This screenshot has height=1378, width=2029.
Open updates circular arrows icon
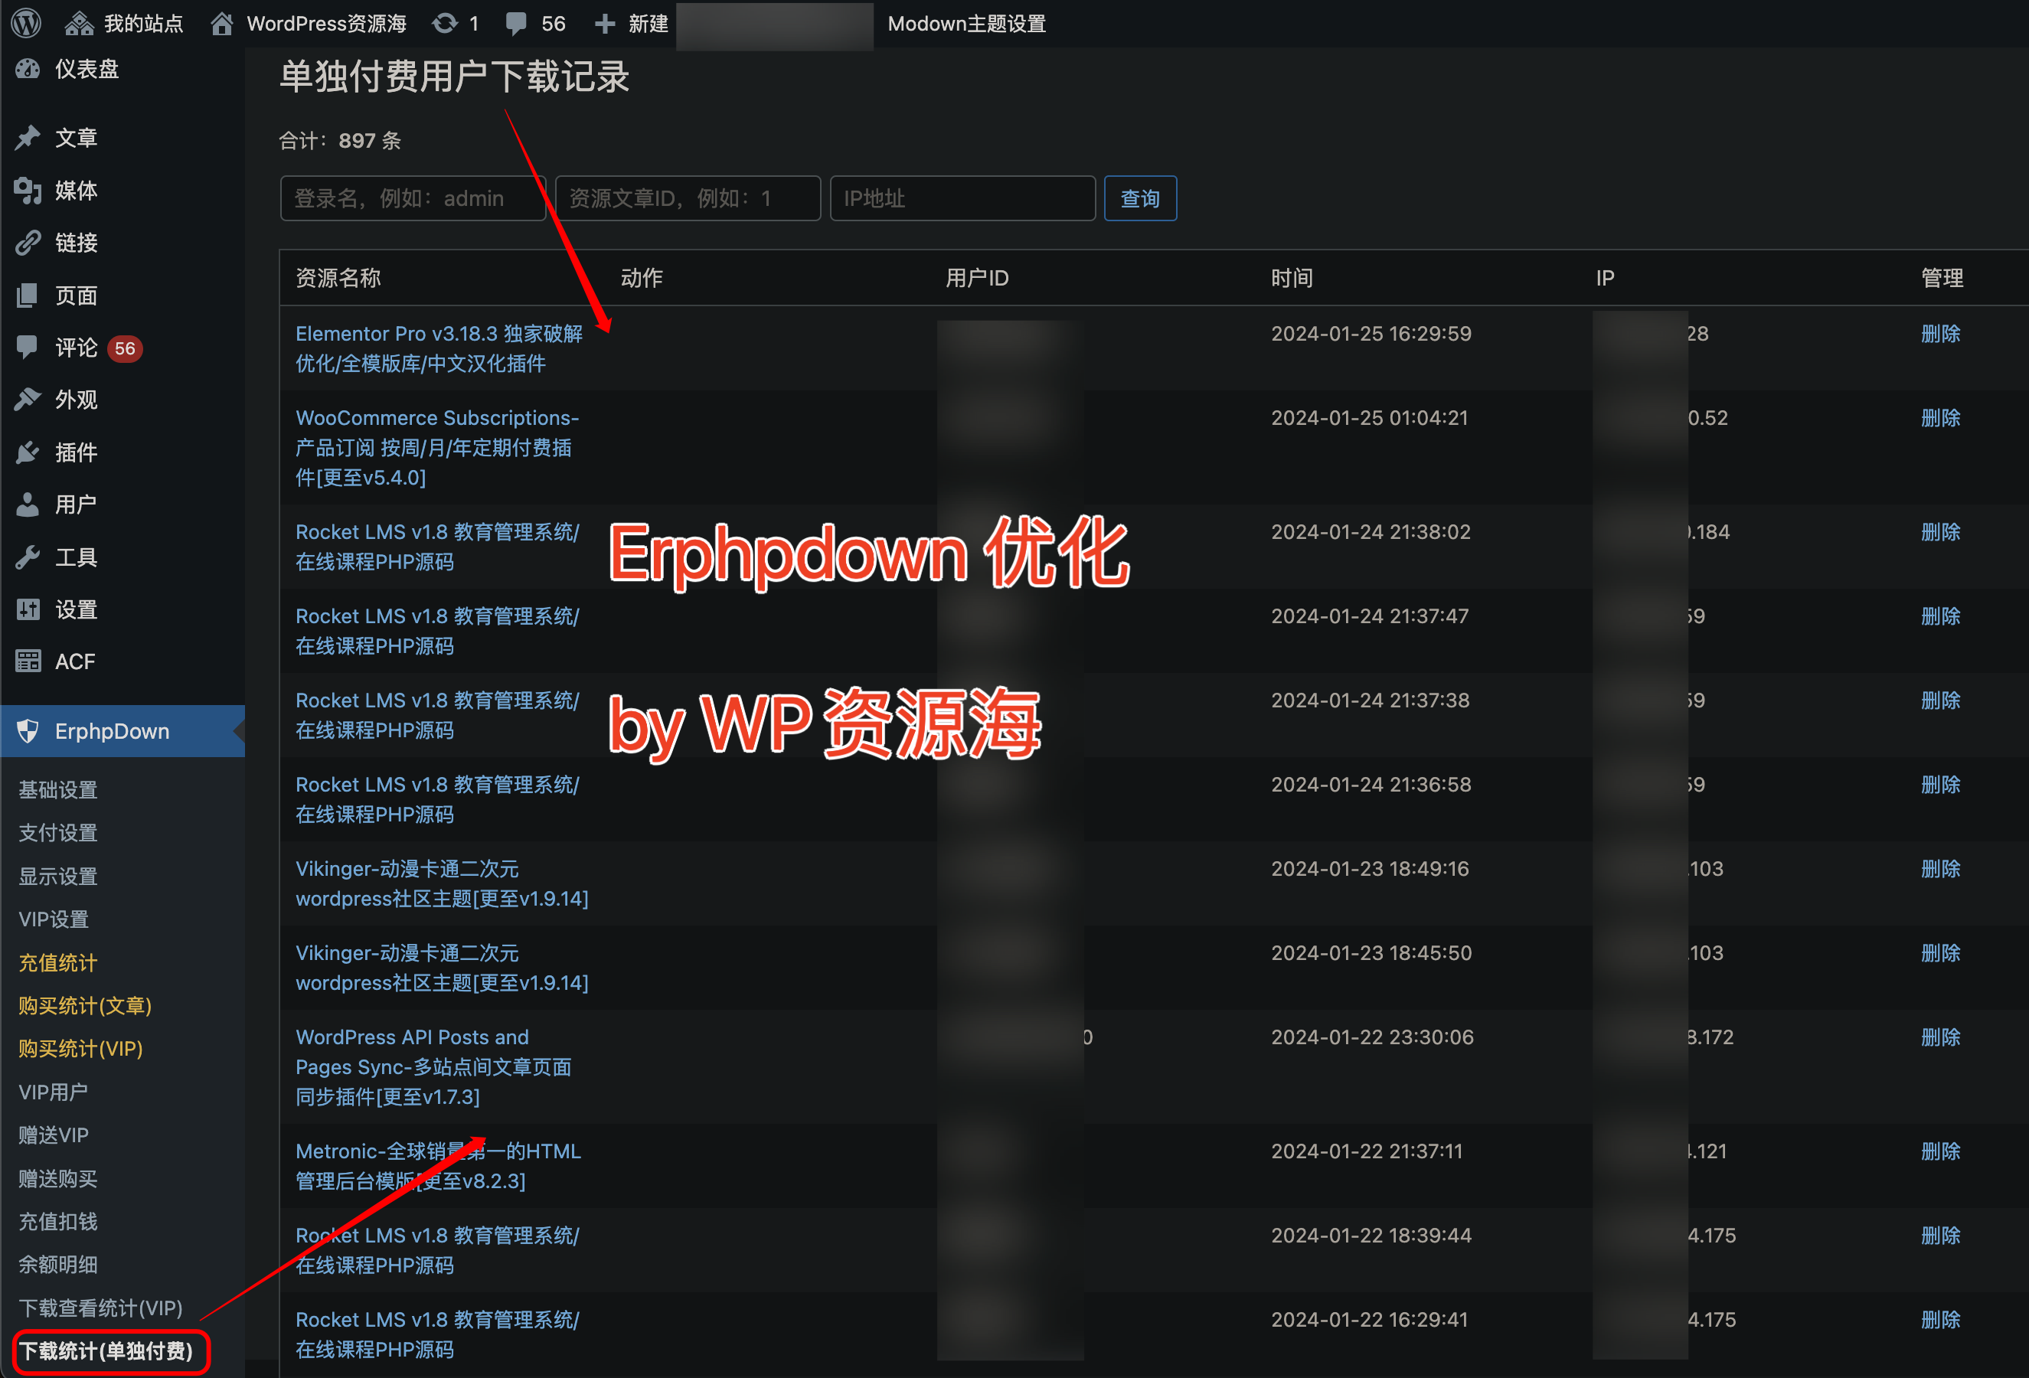446,24
